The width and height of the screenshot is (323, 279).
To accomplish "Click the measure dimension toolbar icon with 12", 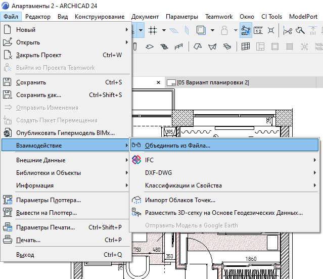I will [x=258, y=30].
